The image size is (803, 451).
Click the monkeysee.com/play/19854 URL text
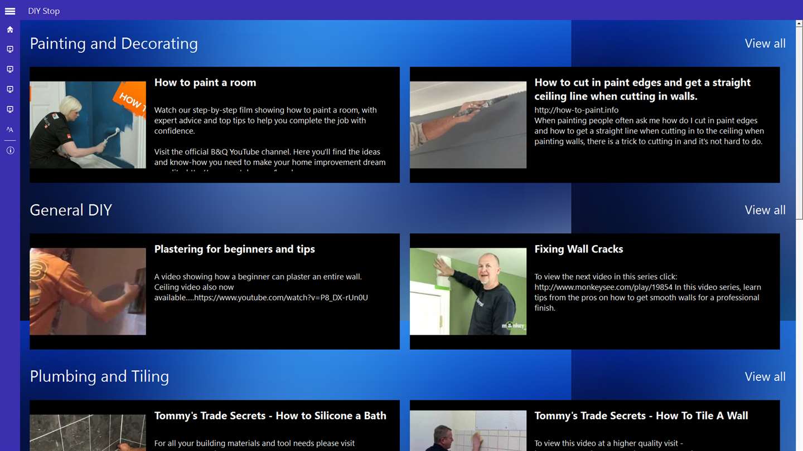click(603, 287)
